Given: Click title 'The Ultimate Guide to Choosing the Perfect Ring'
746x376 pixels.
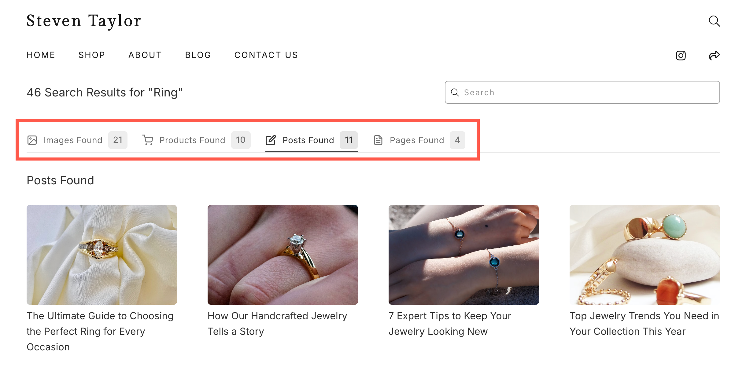Looking at the screenshot, I should (100, 331).
